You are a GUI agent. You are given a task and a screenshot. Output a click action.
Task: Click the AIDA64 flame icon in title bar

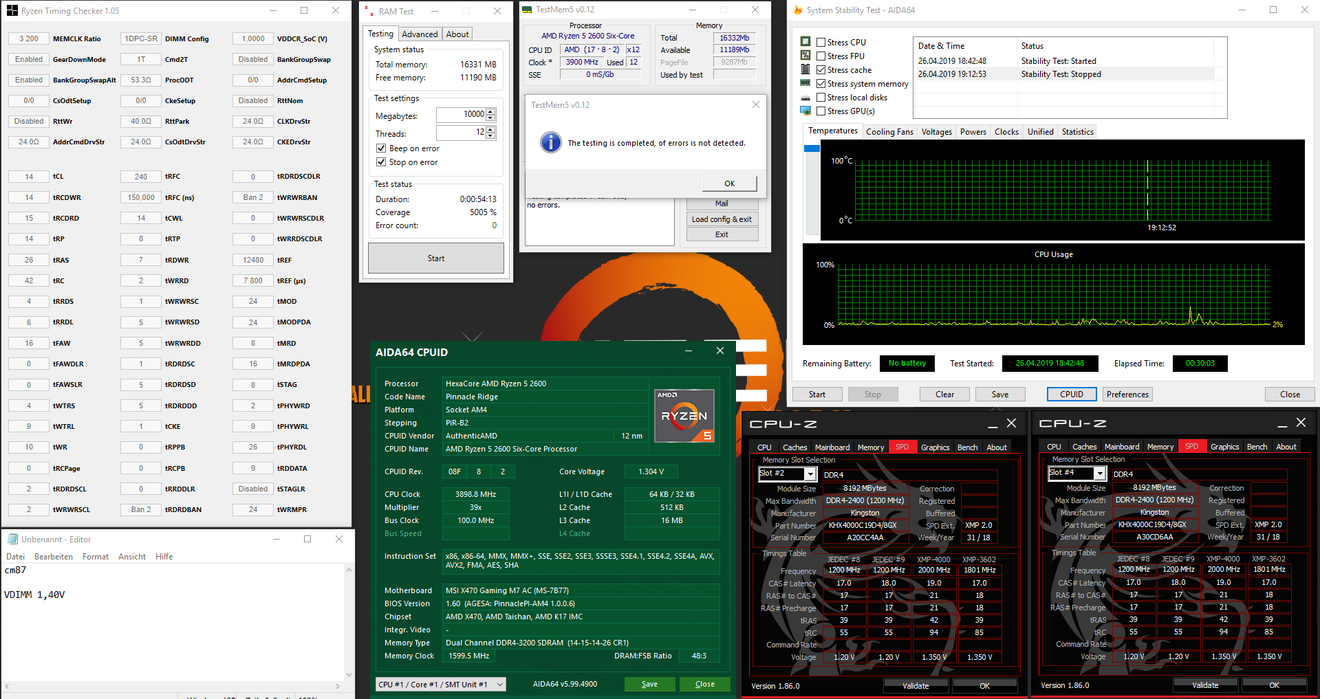coord(798,10)
